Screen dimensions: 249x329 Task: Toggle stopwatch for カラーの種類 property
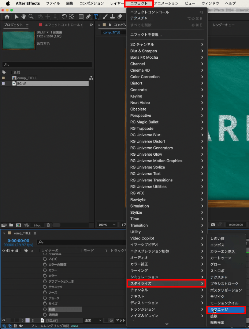[x=45, y=265]
